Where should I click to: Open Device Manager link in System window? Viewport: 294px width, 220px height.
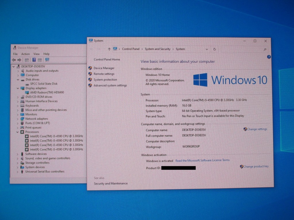pos(104,68)
